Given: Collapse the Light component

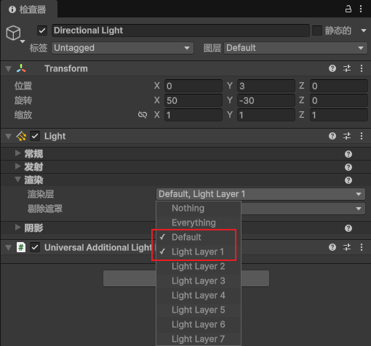Looking at the screenshot, I should coord(9,136).
